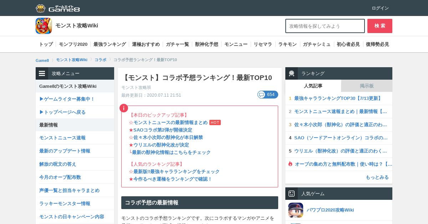Open ranking 1 最強キャラランキングTOP30
Screen dimensions: 428x224
coord(338,98)
